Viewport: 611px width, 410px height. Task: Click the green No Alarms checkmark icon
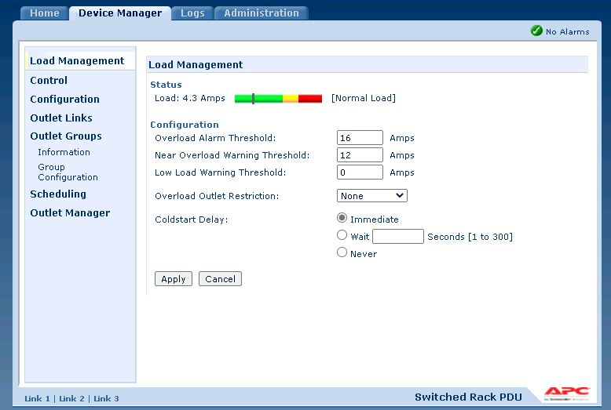(x=536, y=31)
